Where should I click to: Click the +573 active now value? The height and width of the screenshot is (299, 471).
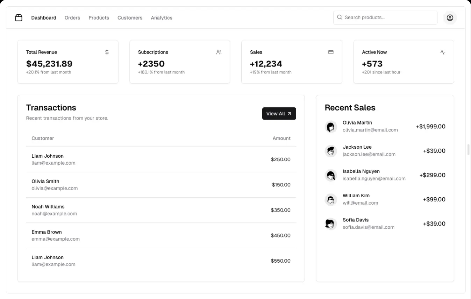[x=372, y=64]
